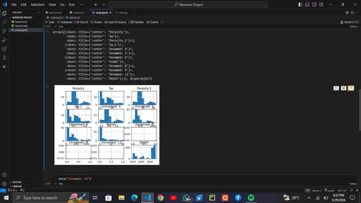Click the remote window status bar icon
361x203 pixels.
coord(3,190)
